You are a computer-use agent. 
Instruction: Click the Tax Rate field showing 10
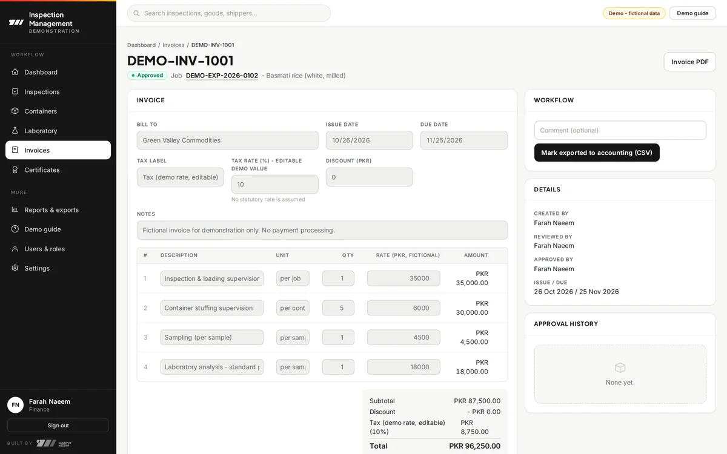pyautogui.click(x=274, y=185)
